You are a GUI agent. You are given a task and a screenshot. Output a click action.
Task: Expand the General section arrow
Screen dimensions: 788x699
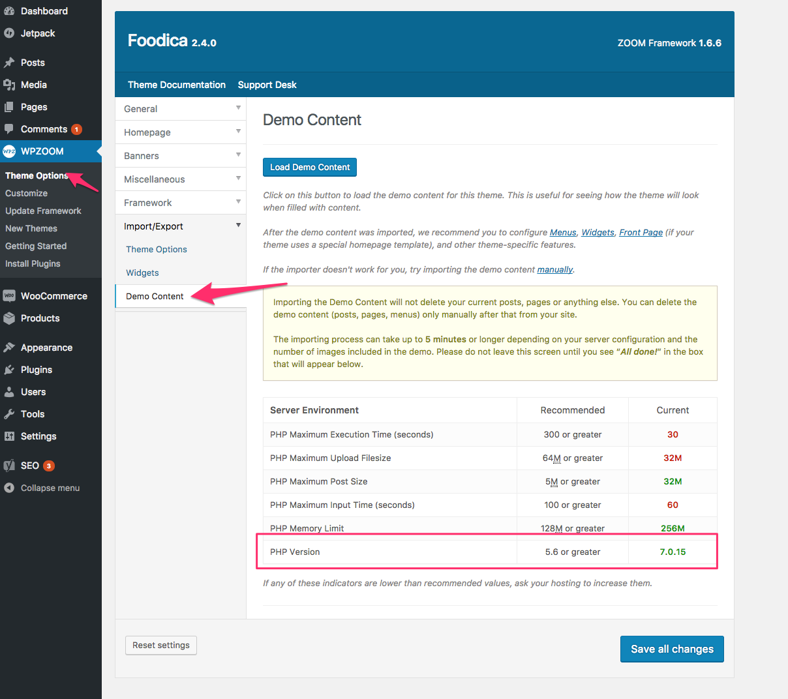[238, 108]
